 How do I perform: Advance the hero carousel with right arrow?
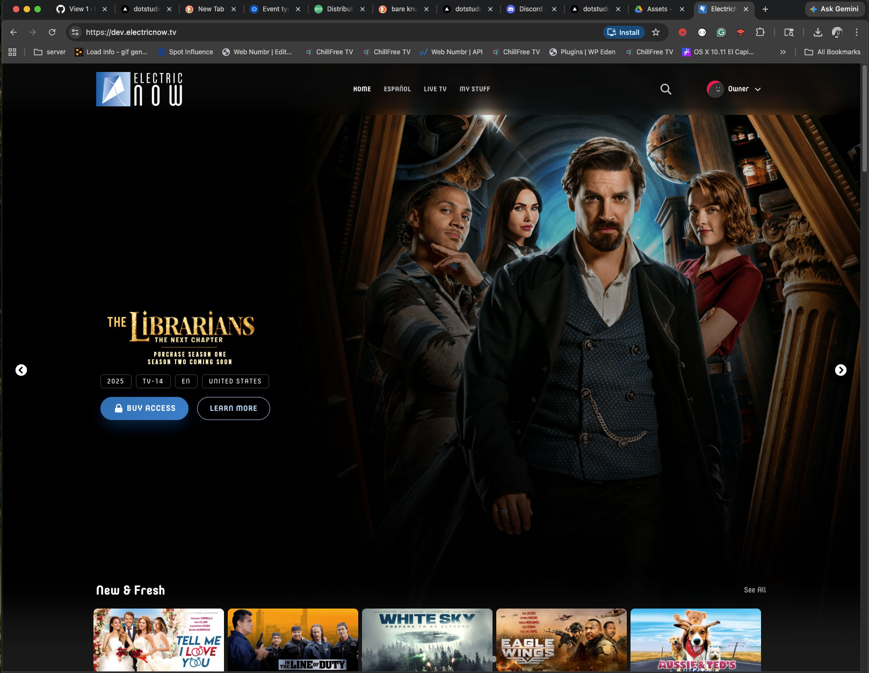pyautogui.click(x=840, y=370)
